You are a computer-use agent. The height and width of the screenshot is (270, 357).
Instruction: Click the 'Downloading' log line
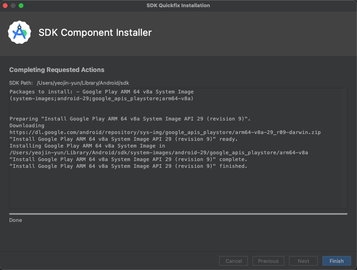coord(27,125)
